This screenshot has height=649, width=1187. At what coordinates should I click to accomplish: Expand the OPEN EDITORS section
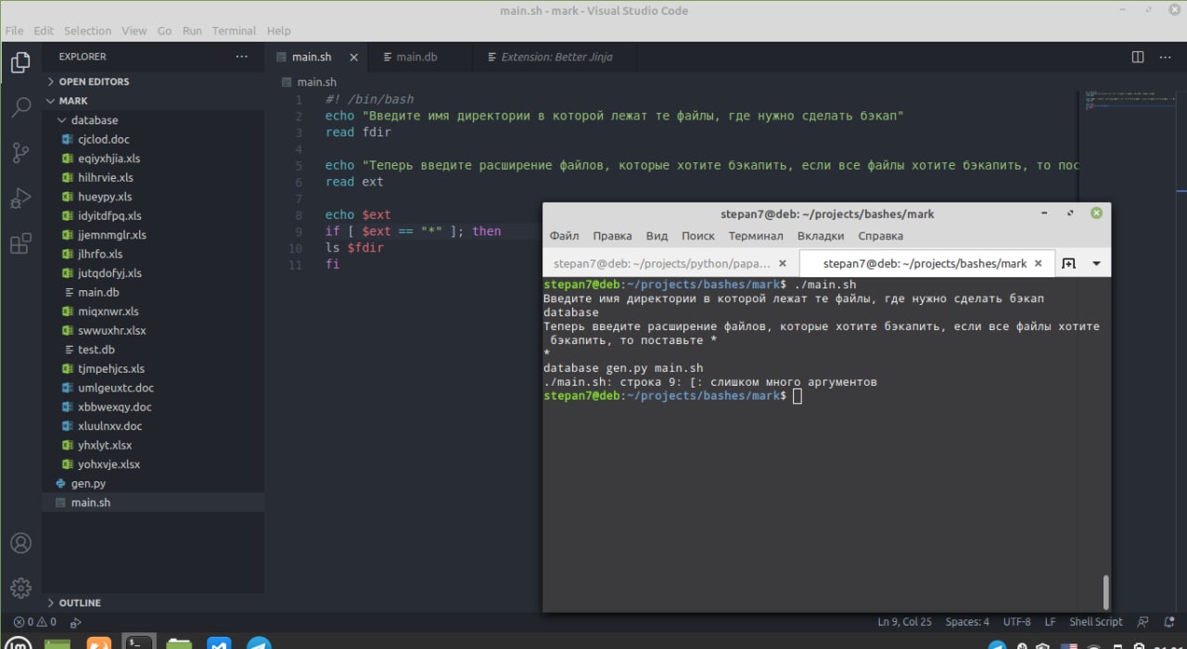pos(94,82)
